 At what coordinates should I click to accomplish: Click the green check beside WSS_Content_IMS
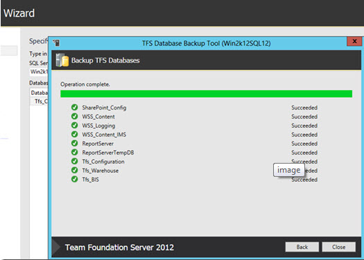coord(74,135)
